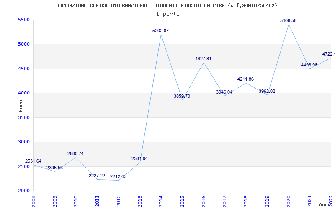Screen dimensions: 335x209
Task: Click the data label 3859.70
Action: pos(182,97)
